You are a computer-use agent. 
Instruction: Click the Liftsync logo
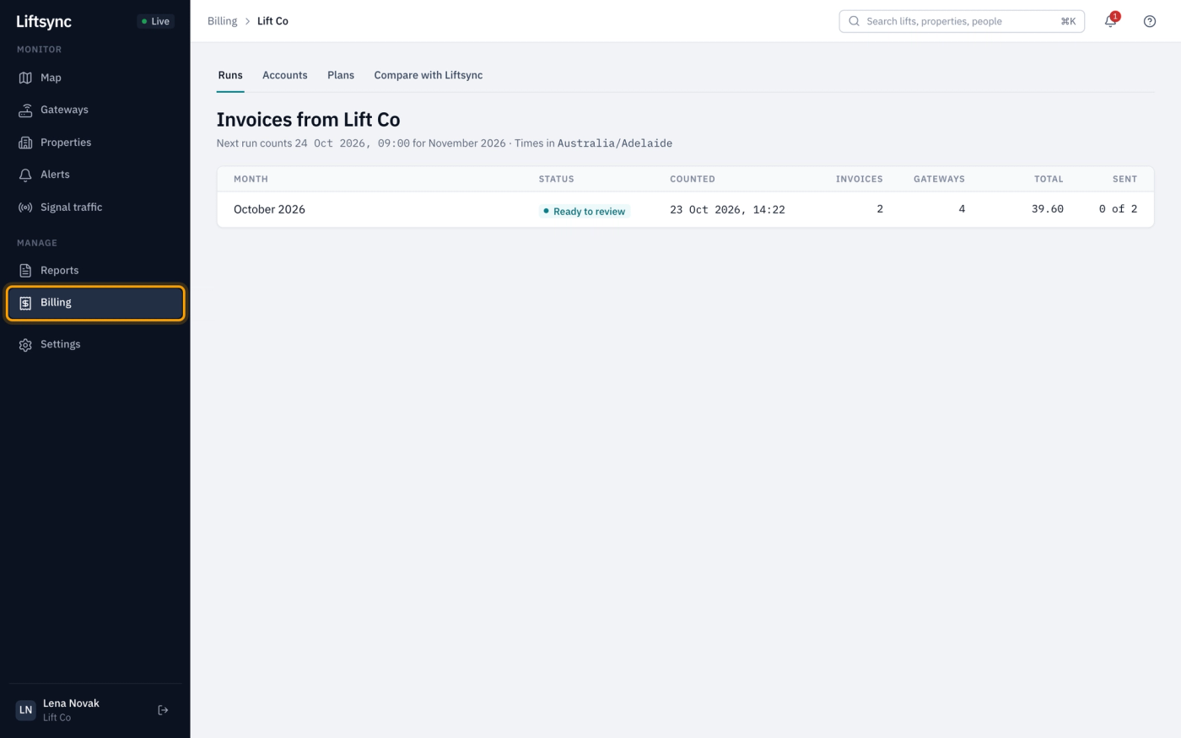coord(44,21)
